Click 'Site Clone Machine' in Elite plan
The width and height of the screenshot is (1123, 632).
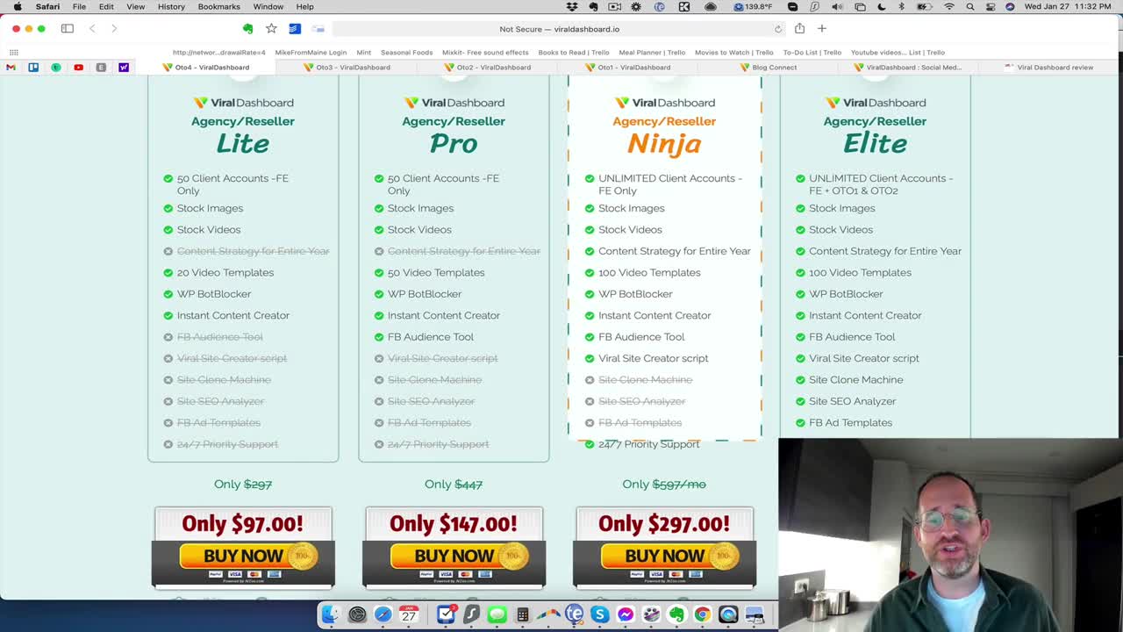[855, 379]
